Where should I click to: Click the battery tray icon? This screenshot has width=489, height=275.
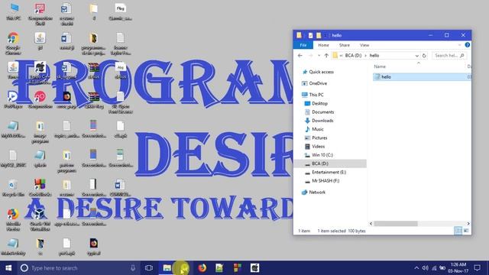pos(442,268)
